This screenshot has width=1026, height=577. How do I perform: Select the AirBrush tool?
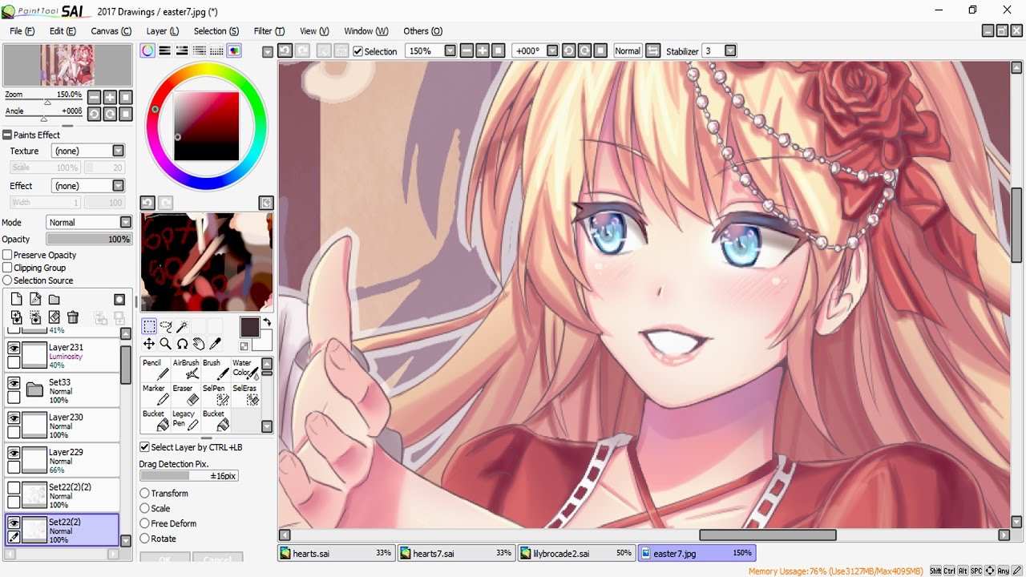click(186, 369)
